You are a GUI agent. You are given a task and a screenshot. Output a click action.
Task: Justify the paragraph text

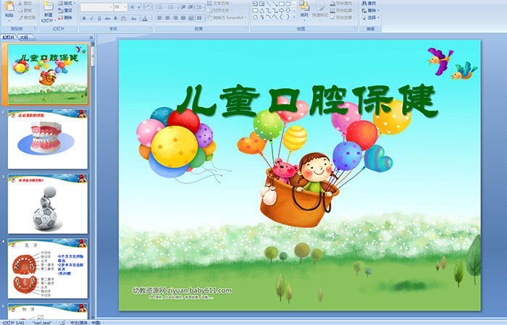tap(183, 18)
